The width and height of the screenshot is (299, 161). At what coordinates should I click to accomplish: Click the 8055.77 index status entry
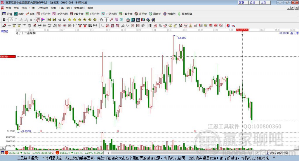coord(79,153)
